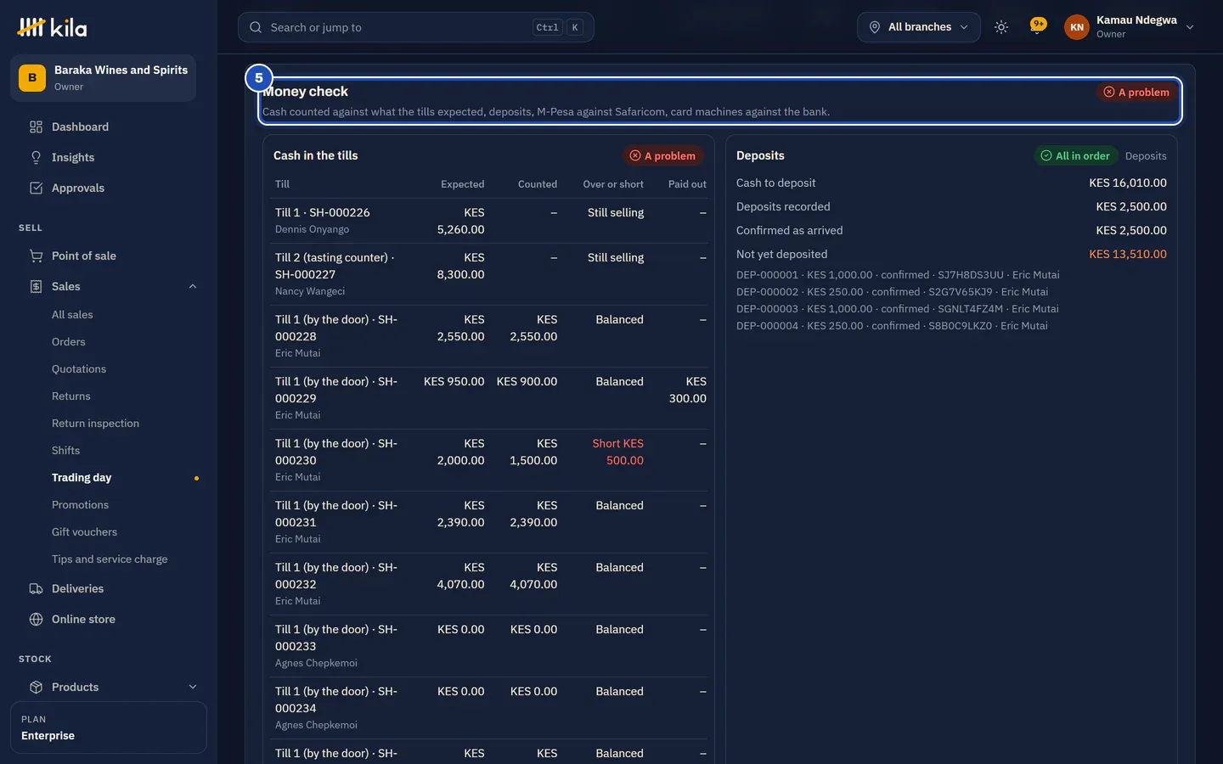The width and height of the screenshot is (1223, 764).
Task: Select the Till 1 SH-000226 row
Action: 490,221
